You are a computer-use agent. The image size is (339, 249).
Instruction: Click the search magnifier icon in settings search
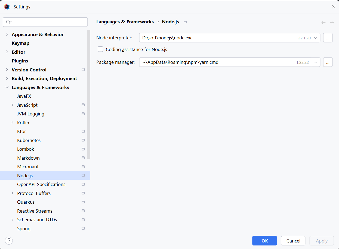(x=8, y=22)
